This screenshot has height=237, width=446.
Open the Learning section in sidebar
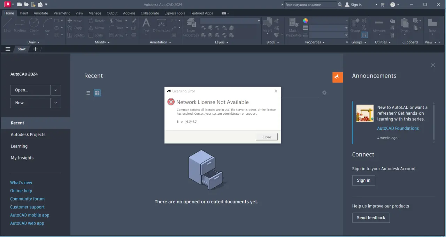(x=19, y=146)
